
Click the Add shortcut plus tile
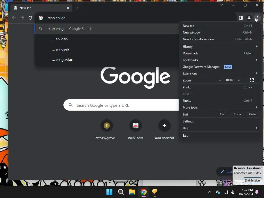tap(164, 130)
